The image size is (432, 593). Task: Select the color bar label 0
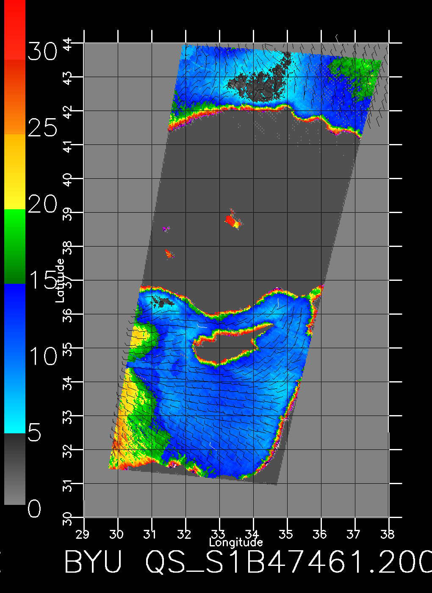(35, 508)
